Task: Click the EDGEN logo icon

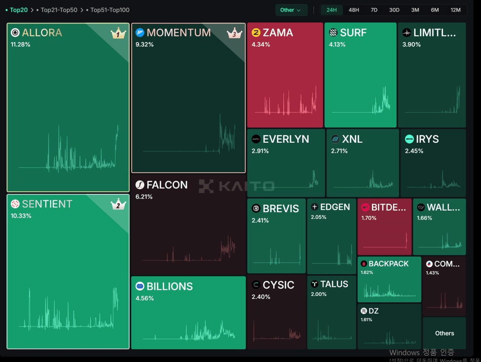Action: coord(315,207)
